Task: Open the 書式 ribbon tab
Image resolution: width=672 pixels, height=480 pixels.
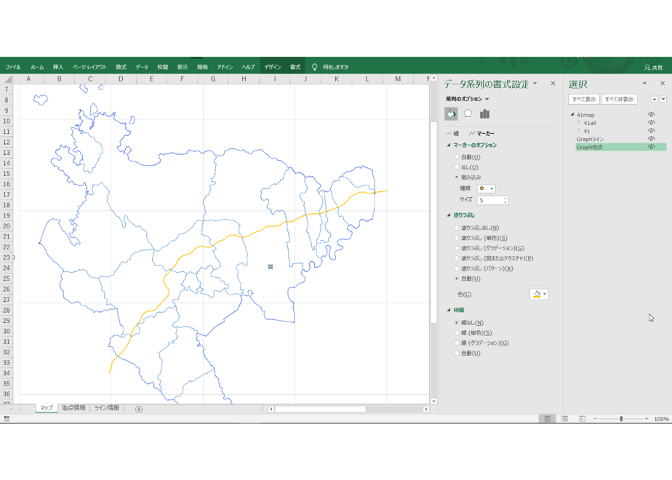Action: (295, 67)
